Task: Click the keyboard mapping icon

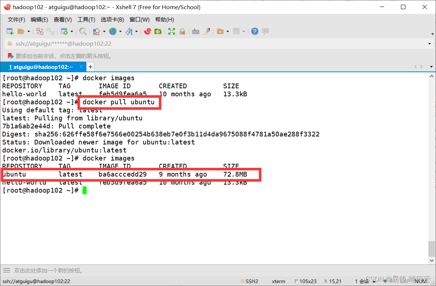Action: 196,31
